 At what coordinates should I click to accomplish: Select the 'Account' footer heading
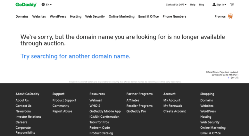tap(170, 94)
